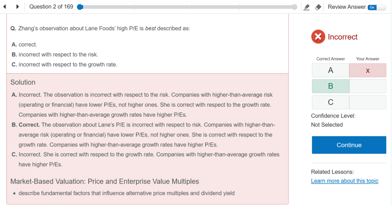This screenshot has width=392, height=206.
Task: Toggle the Review Answer switch off
Action: pos(376,7)
